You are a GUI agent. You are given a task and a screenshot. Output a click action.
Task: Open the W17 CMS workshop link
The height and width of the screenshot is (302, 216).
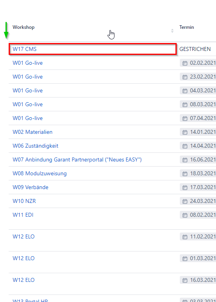24,49
